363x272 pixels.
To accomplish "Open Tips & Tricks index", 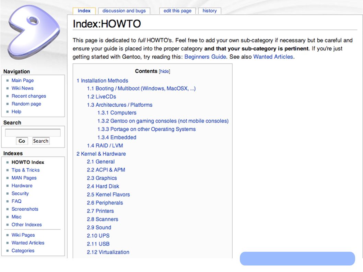I will (25, 170).
